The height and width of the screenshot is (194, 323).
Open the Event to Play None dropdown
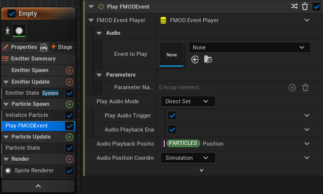pos(250,47)
